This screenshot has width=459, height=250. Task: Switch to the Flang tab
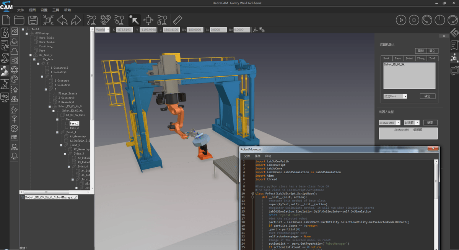[421, 58]
